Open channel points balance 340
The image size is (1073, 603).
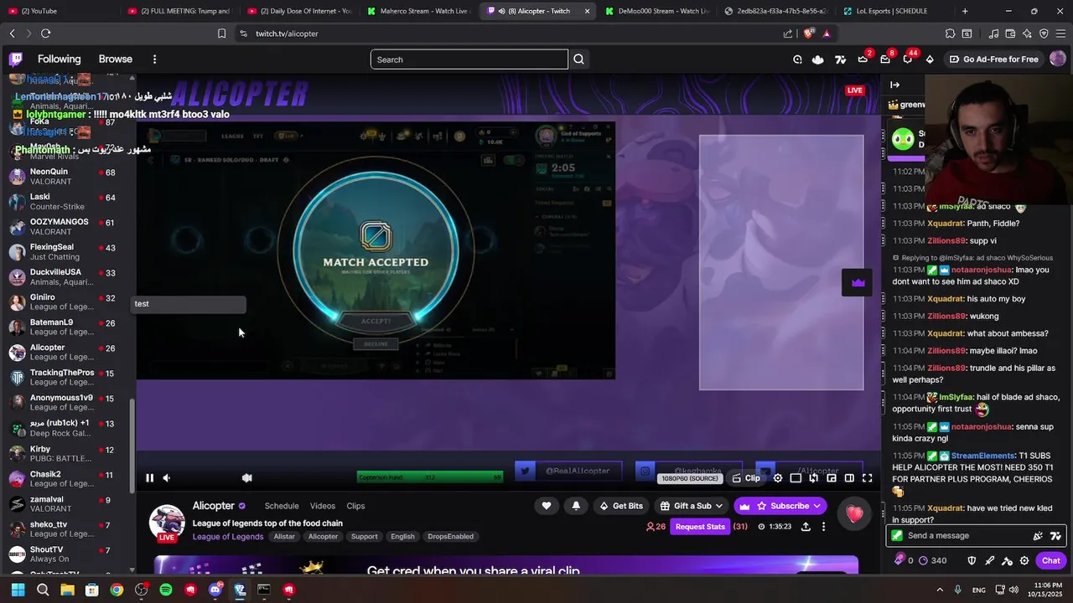point(933,560)
